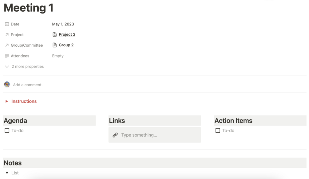This screenshot has width=309, height=179.
Task: Click the user avatar beside the comment field
Action: [x=7, y=84]
